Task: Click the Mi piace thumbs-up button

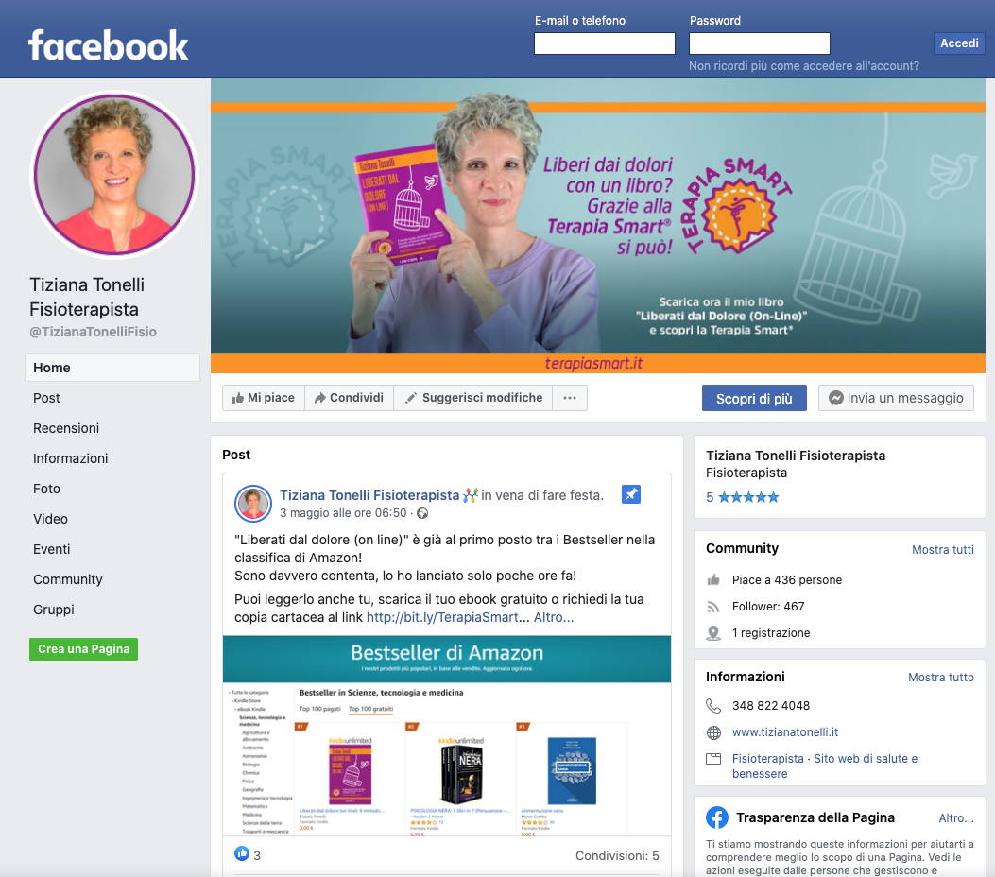Action: [264, 398]
